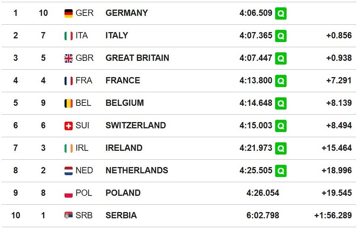The width and height of the screenshot is (357, 229).
Task: Click the green Q badge beside Germany's time
Action: coord(281,13)
